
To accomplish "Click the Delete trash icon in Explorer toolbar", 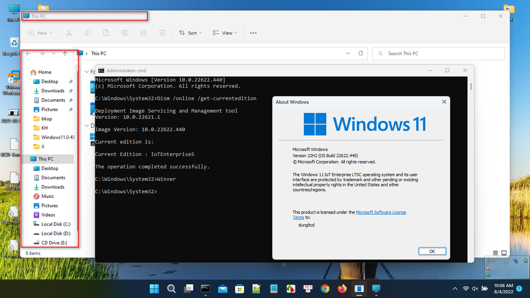I will [162, 33].
